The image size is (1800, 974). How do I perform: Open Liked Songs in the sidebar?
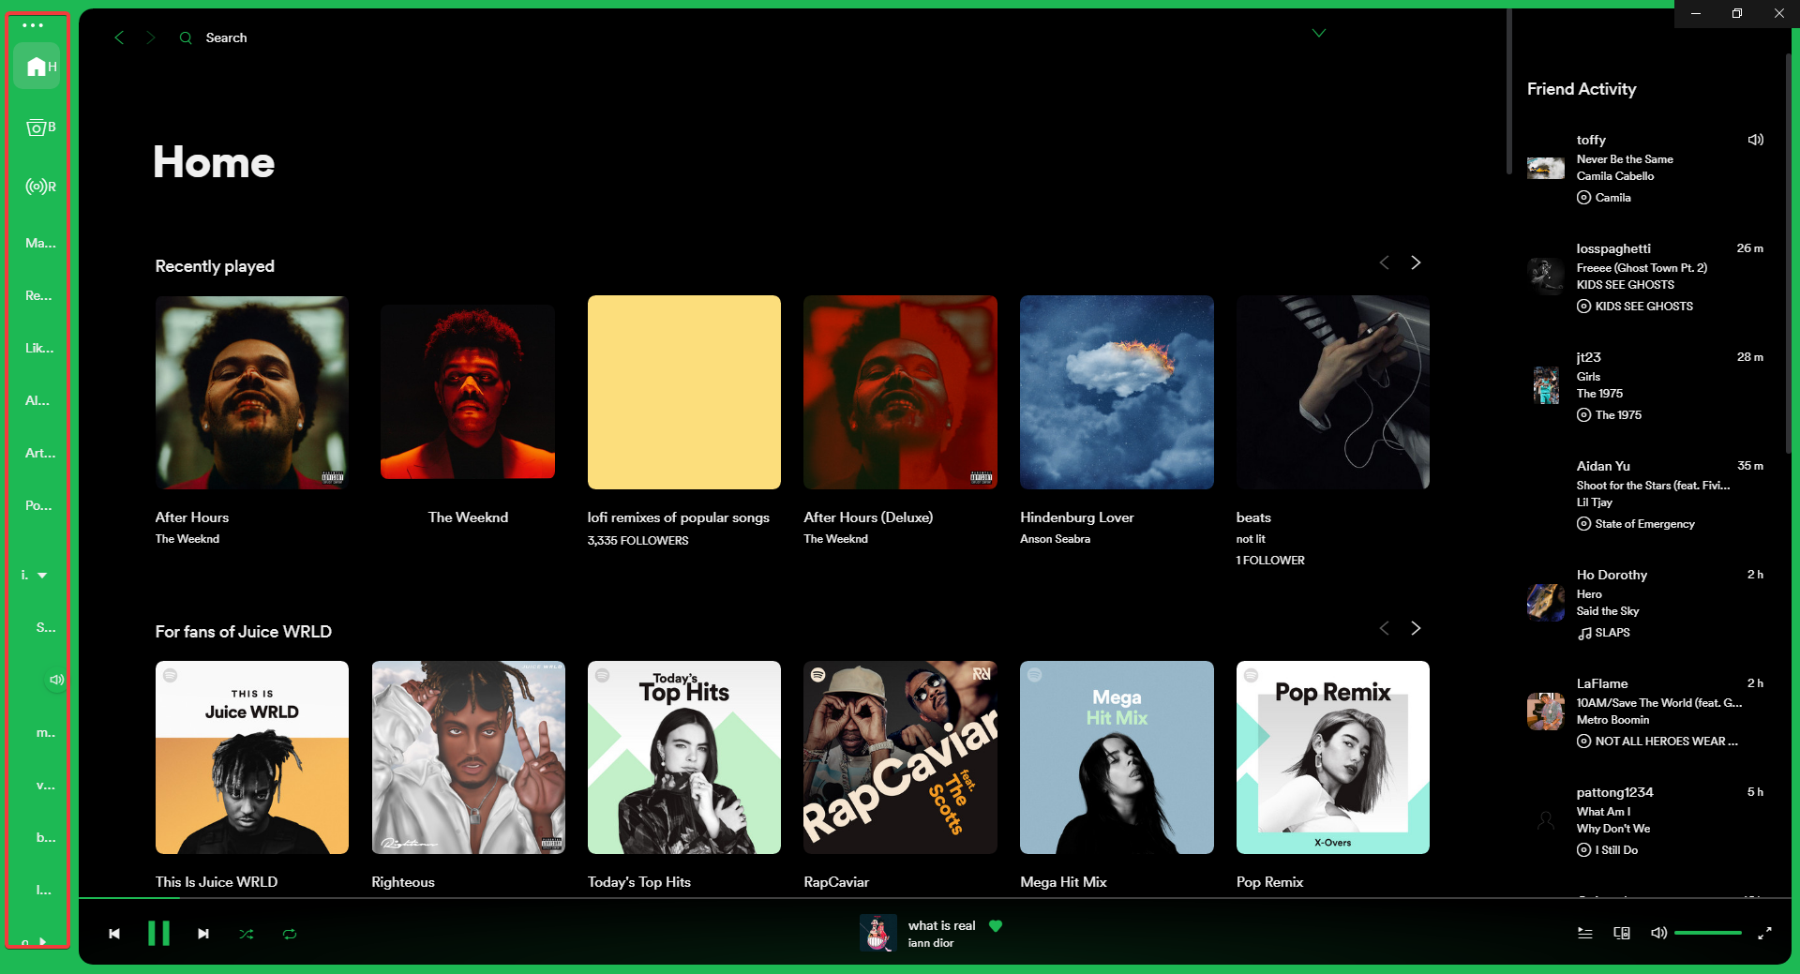(x=38, y=348)
